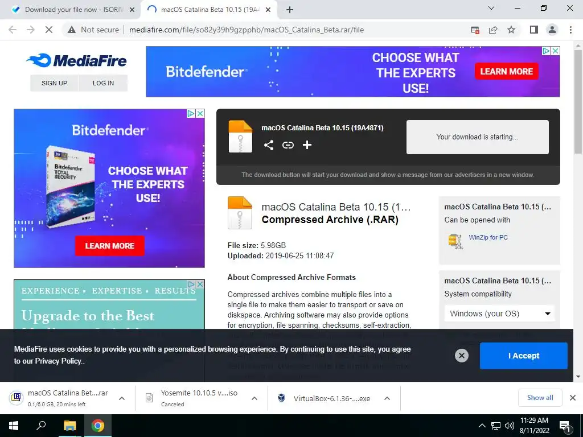Dismiss cookie banner with round X icon

[x=461, y=356]
